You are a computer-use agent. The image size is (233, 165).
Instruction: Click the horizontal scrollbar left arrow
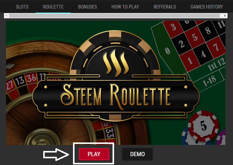(x=6, y=16)
